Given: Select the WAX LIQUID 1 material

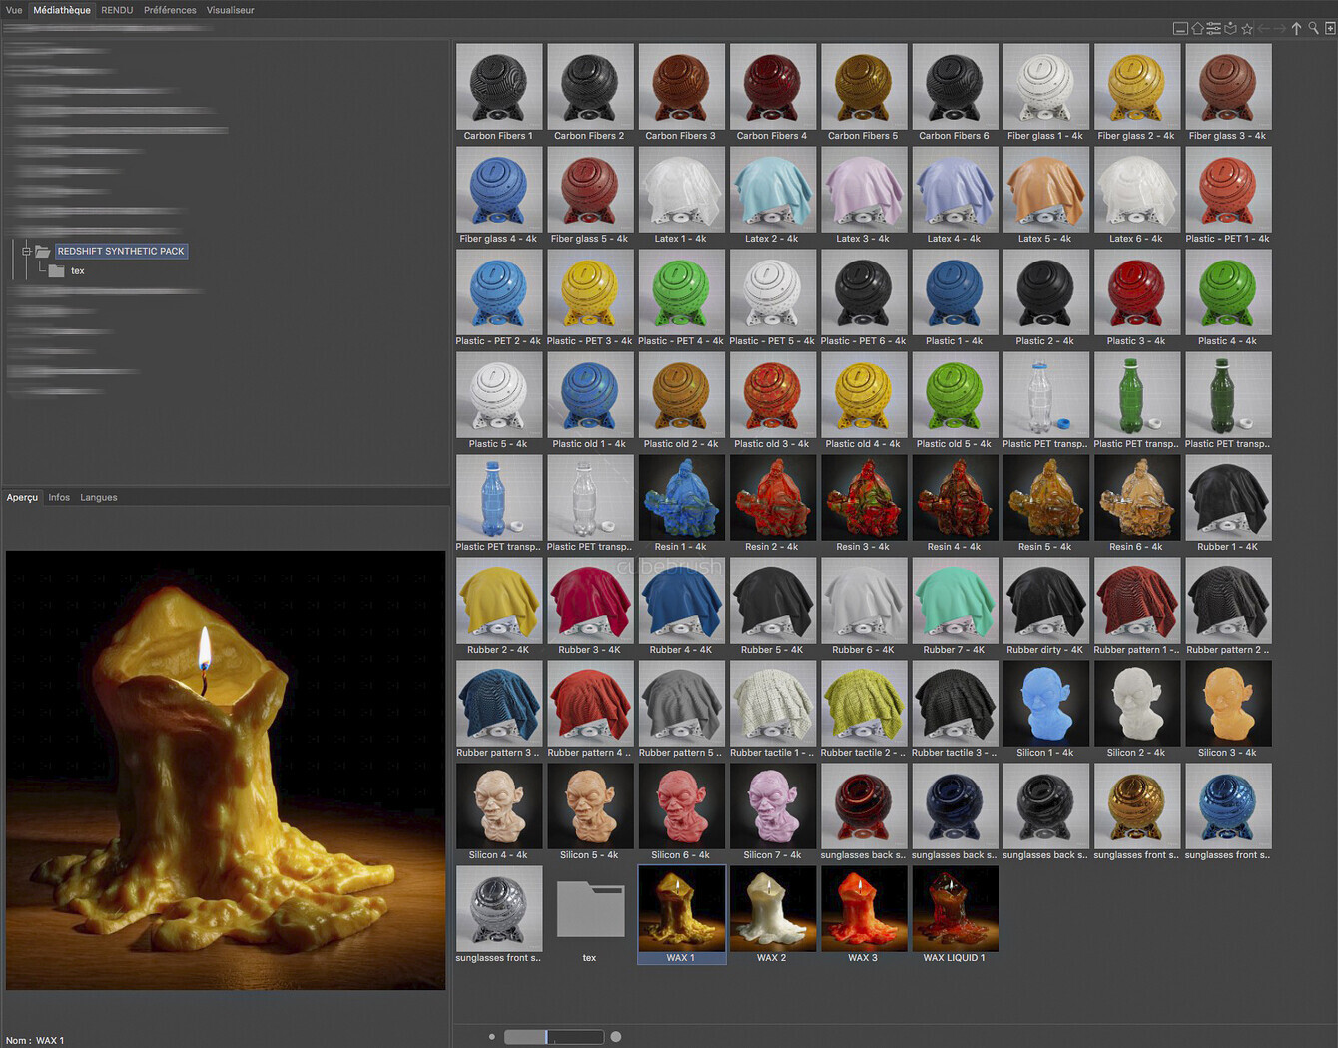Looking at the screenshot, I should (x=955, y=915).
